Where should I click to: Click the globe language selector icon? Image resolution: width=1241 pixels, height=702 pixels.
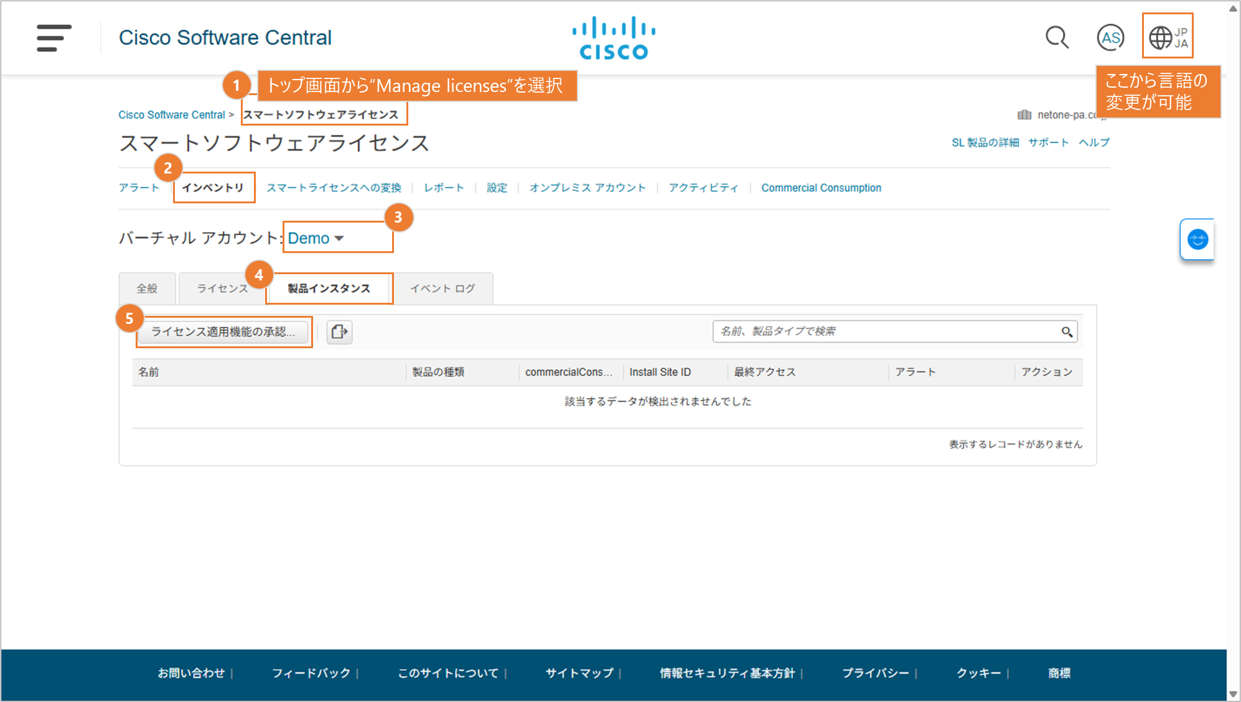pos(1161,37)
